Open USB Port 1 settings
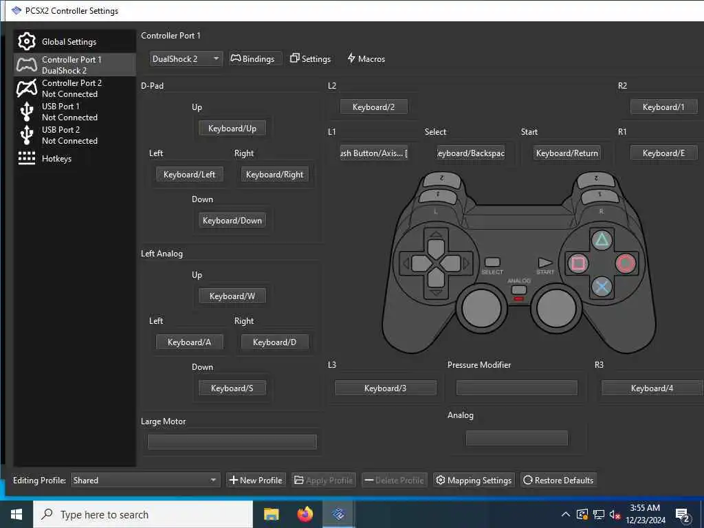This screenshot has height=528, width=704. point(74,111)
